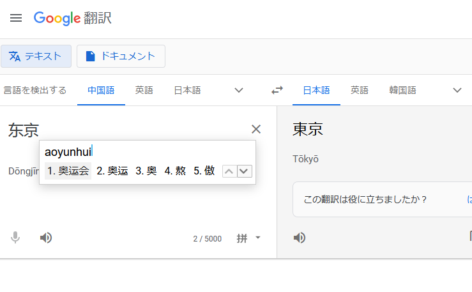Screen dimensions: 472x292
Task: Listen to the translated text 東京
Action: [x=300, y=238]
